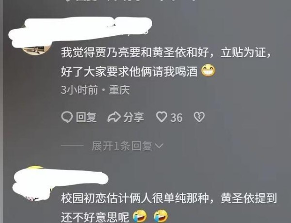
Task: Tap the 回复 reply label
Action: pos(86,117)
